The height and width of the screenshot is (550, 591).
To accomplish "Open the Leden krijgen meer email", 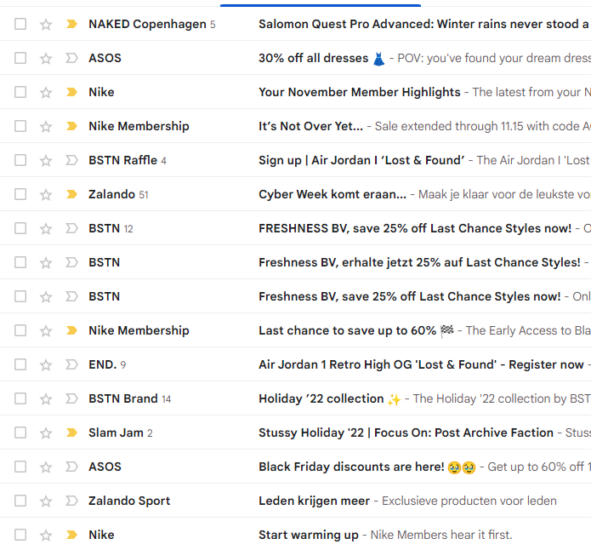I will (314, 501).
